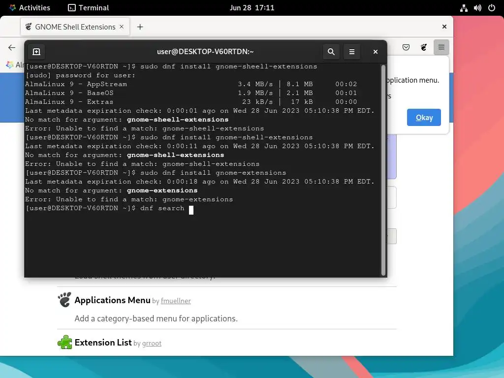Select the GNOME Shell Extensions tab
The width and height of the screenshot is (504, 378).
click(75, 27)
